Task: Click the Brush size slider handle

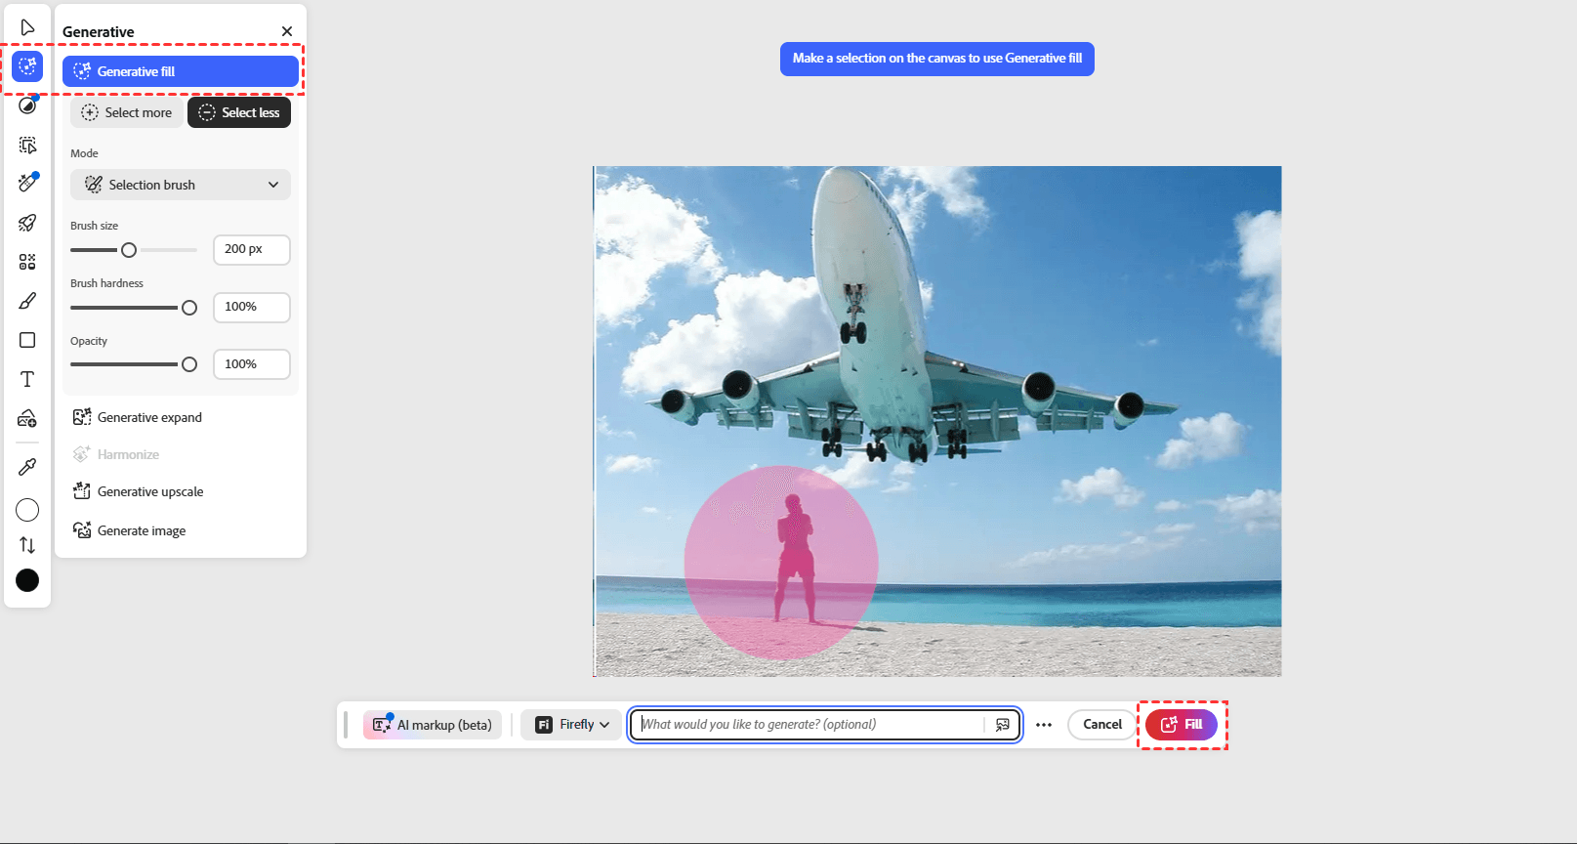Action: (129, 250)
